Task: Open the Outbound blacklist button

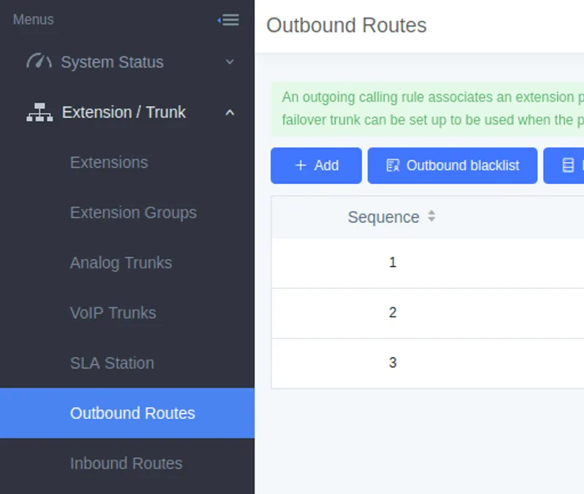Action: tap(453, 166)
